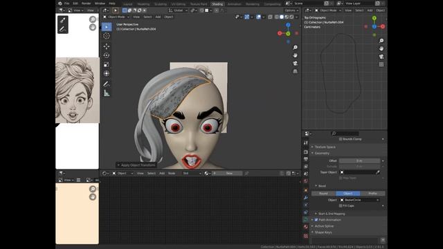
Task: Click the Offset value field
Action: point(359,160)
